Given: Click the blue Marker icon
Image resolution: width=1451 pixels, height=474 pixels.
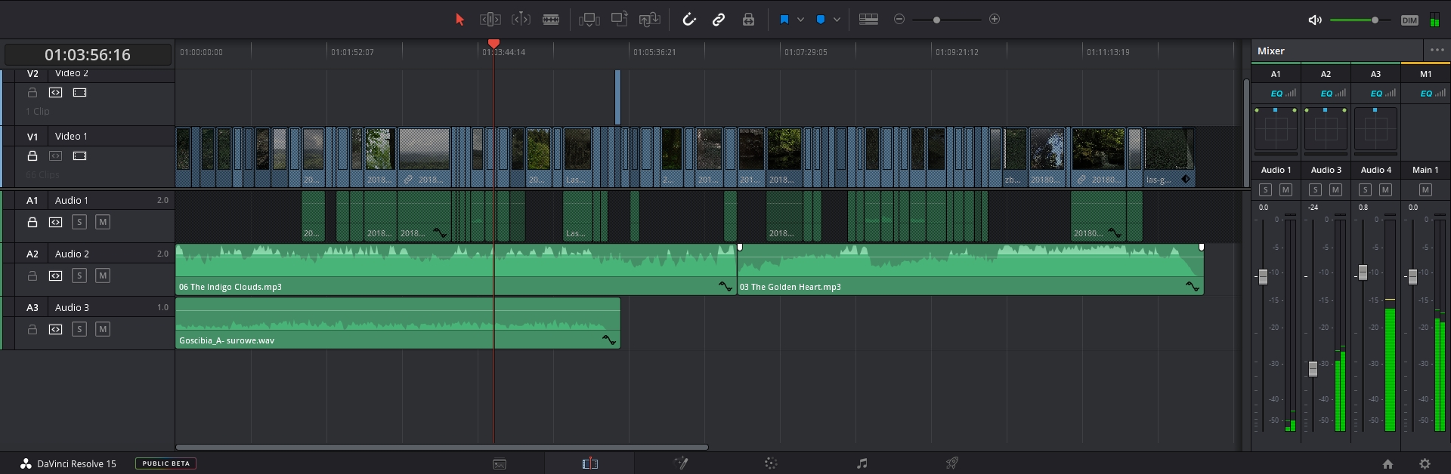Looking at the screenshot, I should 821,20.
